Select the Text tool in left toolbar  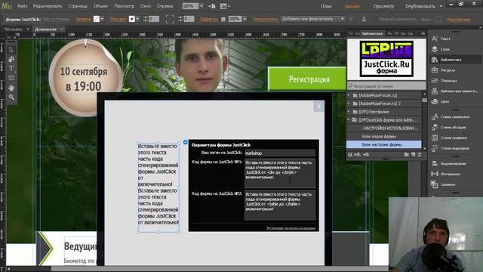[x=11, y=69]
